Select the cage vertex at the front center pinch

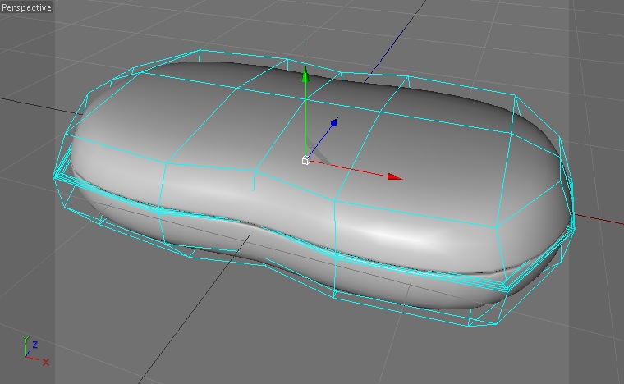255,171
